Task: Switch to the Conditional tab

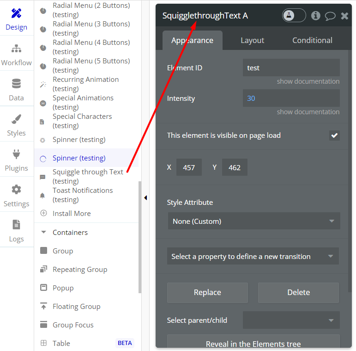Action: (312, 41)
